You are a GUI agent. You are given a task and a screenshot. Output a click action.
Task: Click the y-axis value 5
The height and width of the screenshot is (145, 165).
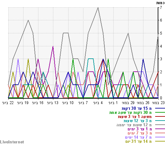click(161, 33)
